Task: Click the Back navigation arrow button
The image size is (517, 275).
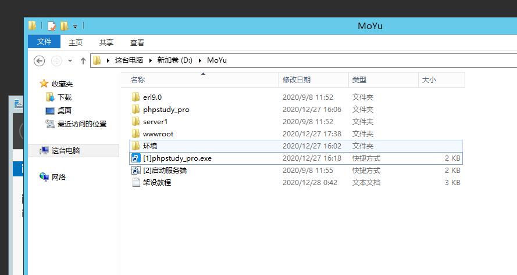Action: (40, 60)
